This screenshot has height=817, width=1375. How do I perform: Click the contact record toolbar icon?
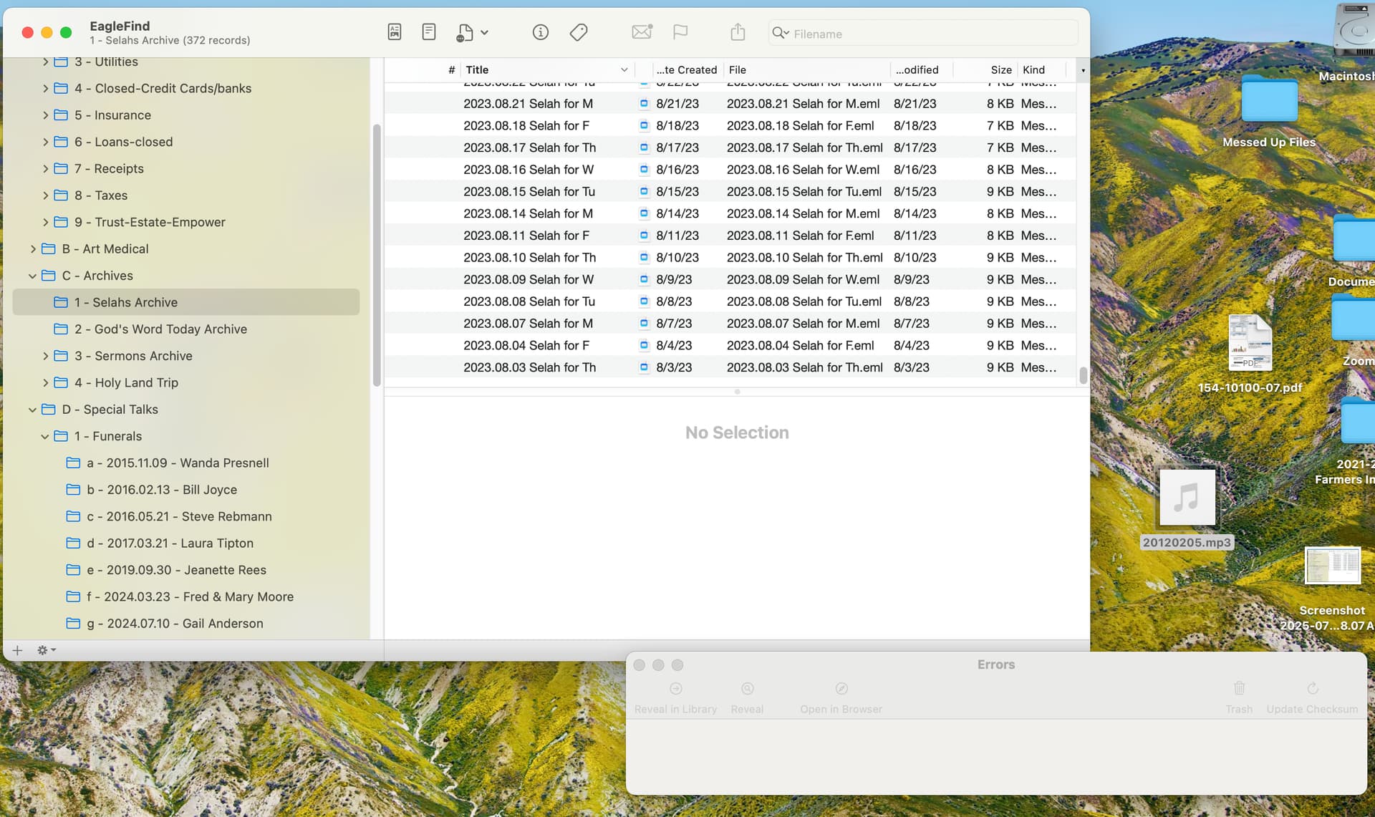(395, 32)
